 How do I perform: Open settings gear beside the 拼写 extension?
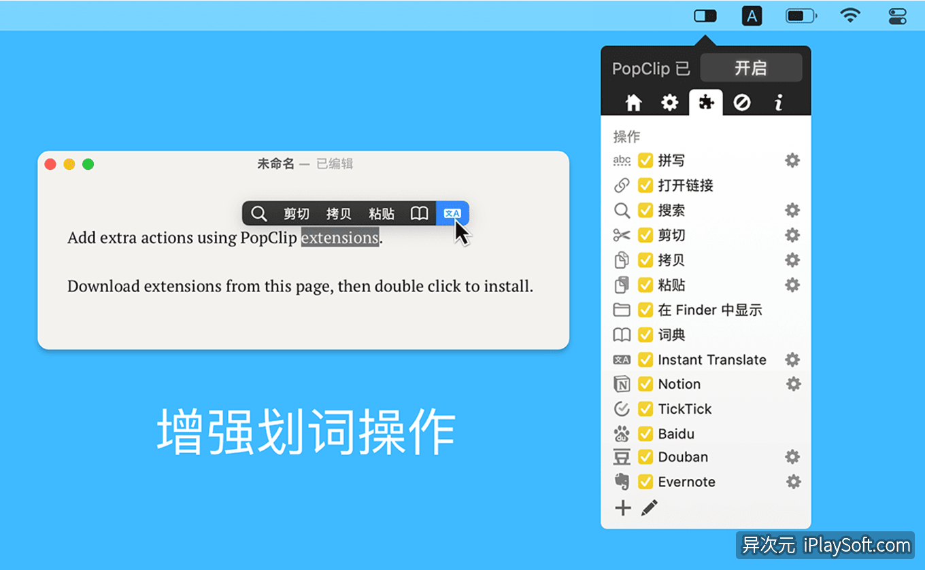click(792, 160)
